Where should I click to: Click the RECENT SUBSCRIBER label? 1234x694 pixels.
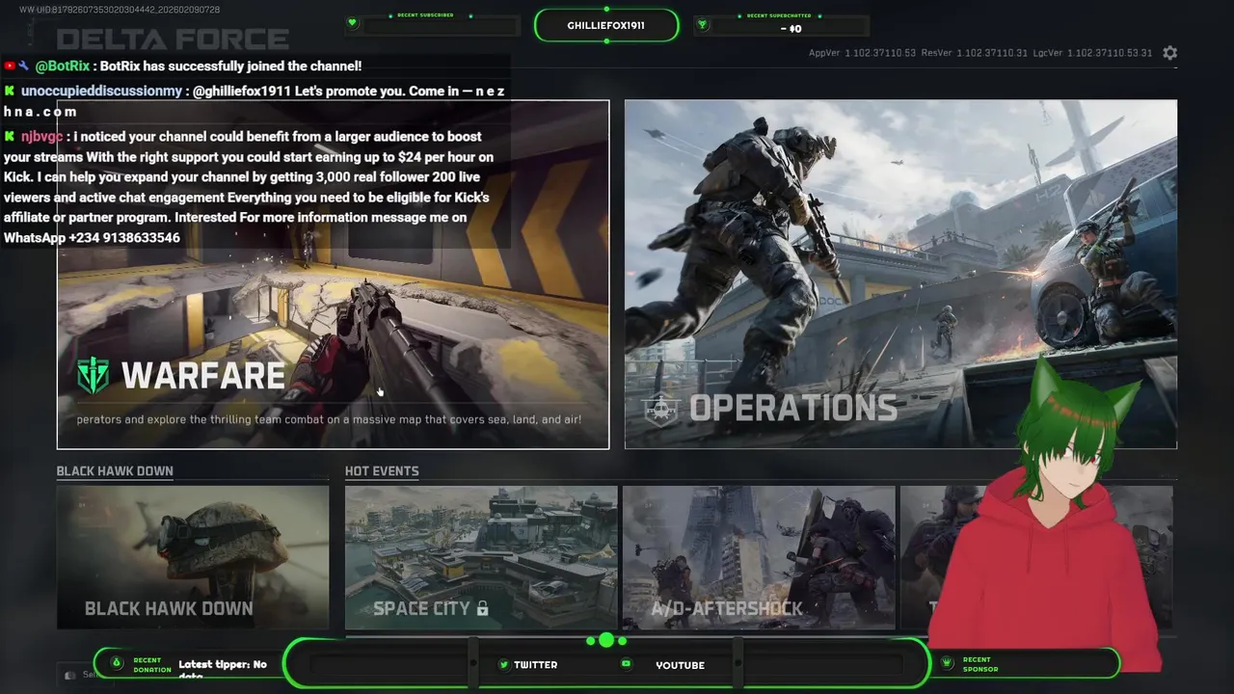point(424,15)
